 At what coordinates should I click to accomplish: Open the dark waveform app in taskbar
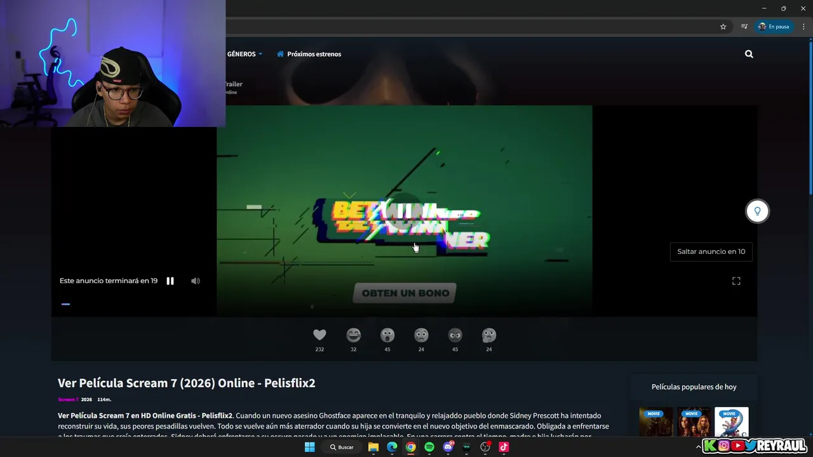pos(467,447)
